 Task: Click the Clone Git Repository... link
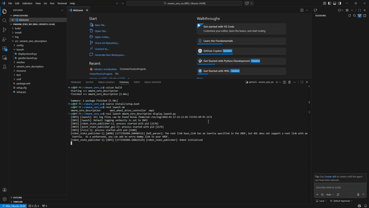point(107,43)
